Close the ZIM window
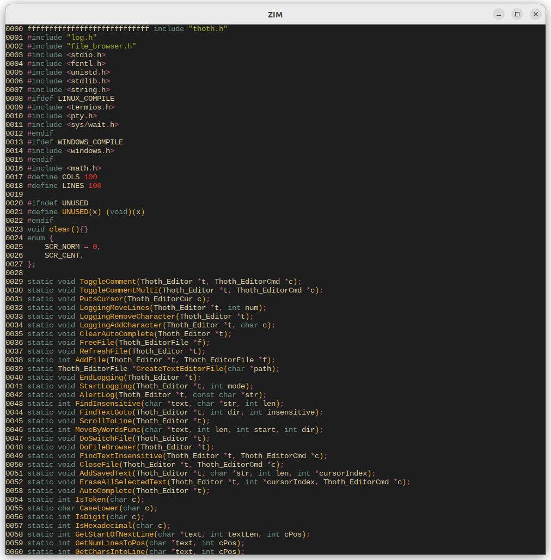This screenshot has width=551, height=560. pos(536,14)
